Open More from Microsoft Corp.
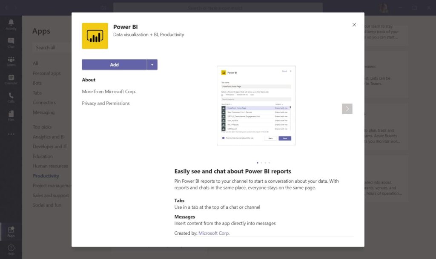Image resolution: width=436 pixels, height=259 pixels. point(109,92)
